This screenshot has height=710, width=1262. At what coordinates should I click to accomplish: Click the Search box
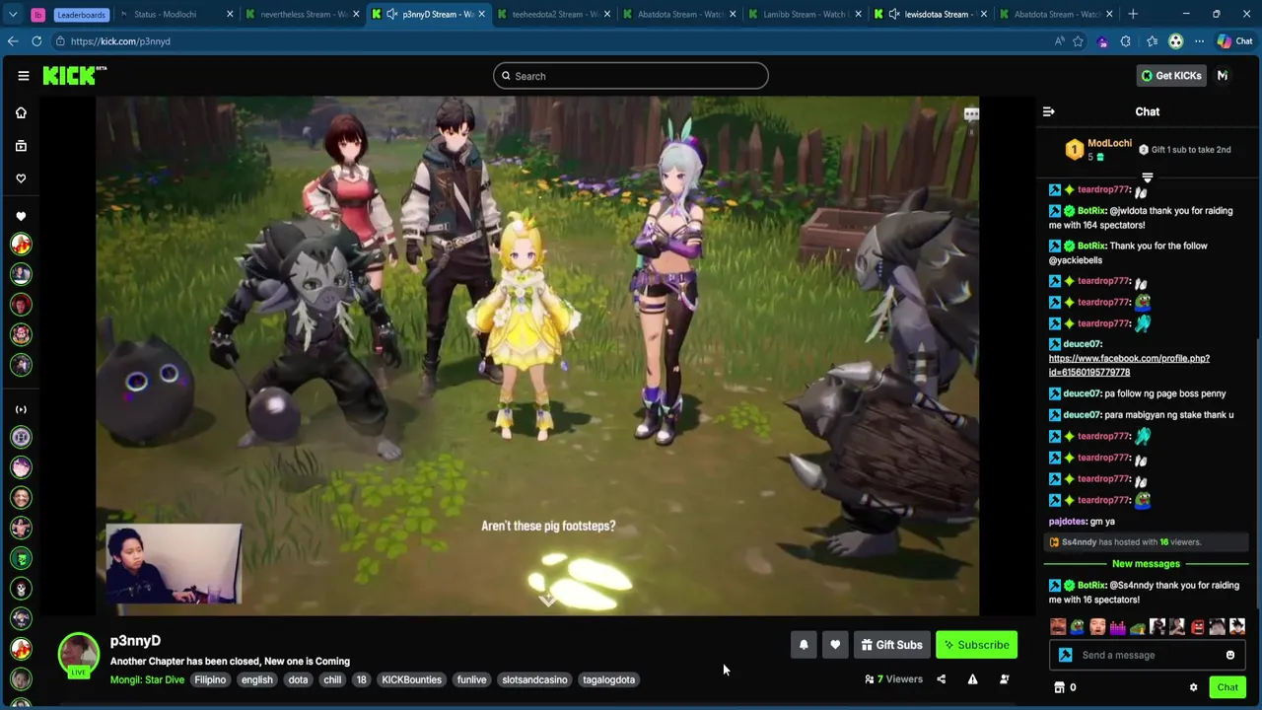[x=631, y=76]
